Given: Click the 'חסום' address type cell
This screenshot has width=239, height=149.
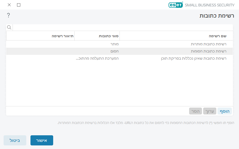Looking at the screenshot, I should pos(114,51).
